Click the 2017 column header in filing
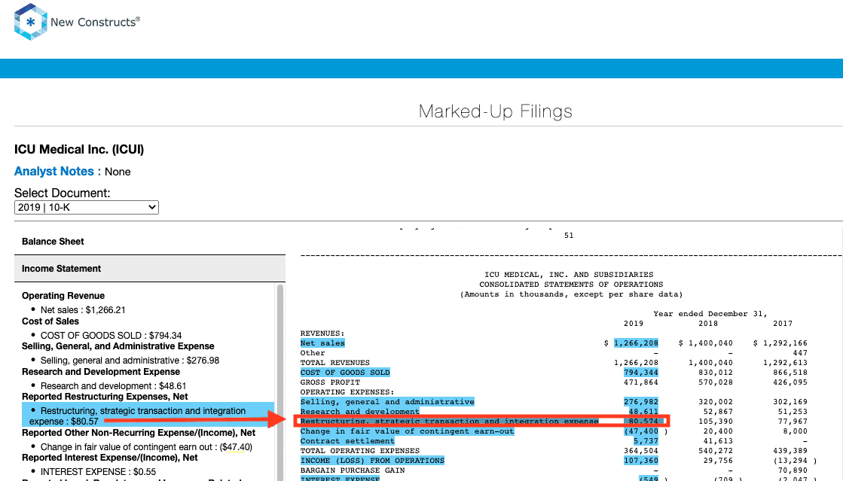Screen dimensions: 843x481 point(783,324)
